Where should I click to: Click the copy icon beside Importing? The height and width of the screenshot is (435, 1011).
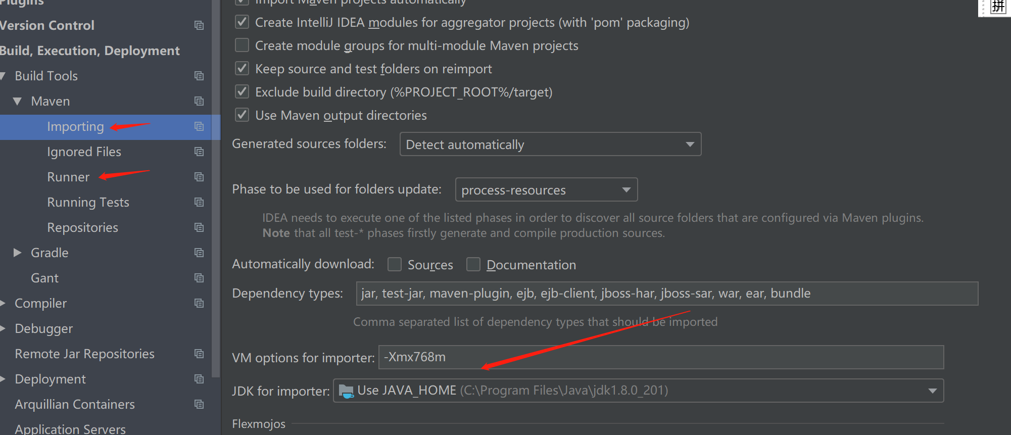point(199,127)
